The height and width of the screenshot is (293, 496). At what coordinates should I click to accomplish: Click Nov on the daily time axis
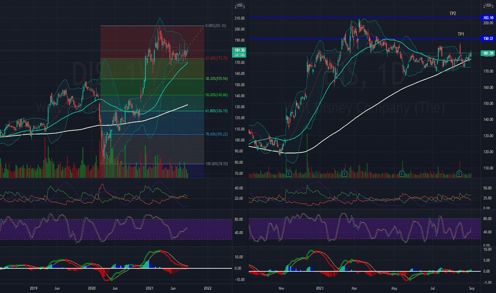click(x=282, y=288)
